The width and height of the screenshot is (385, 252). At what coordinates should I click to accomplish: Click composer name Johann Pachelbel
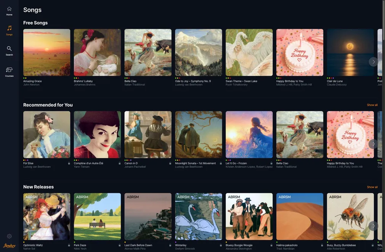click(x=135, y=167)
